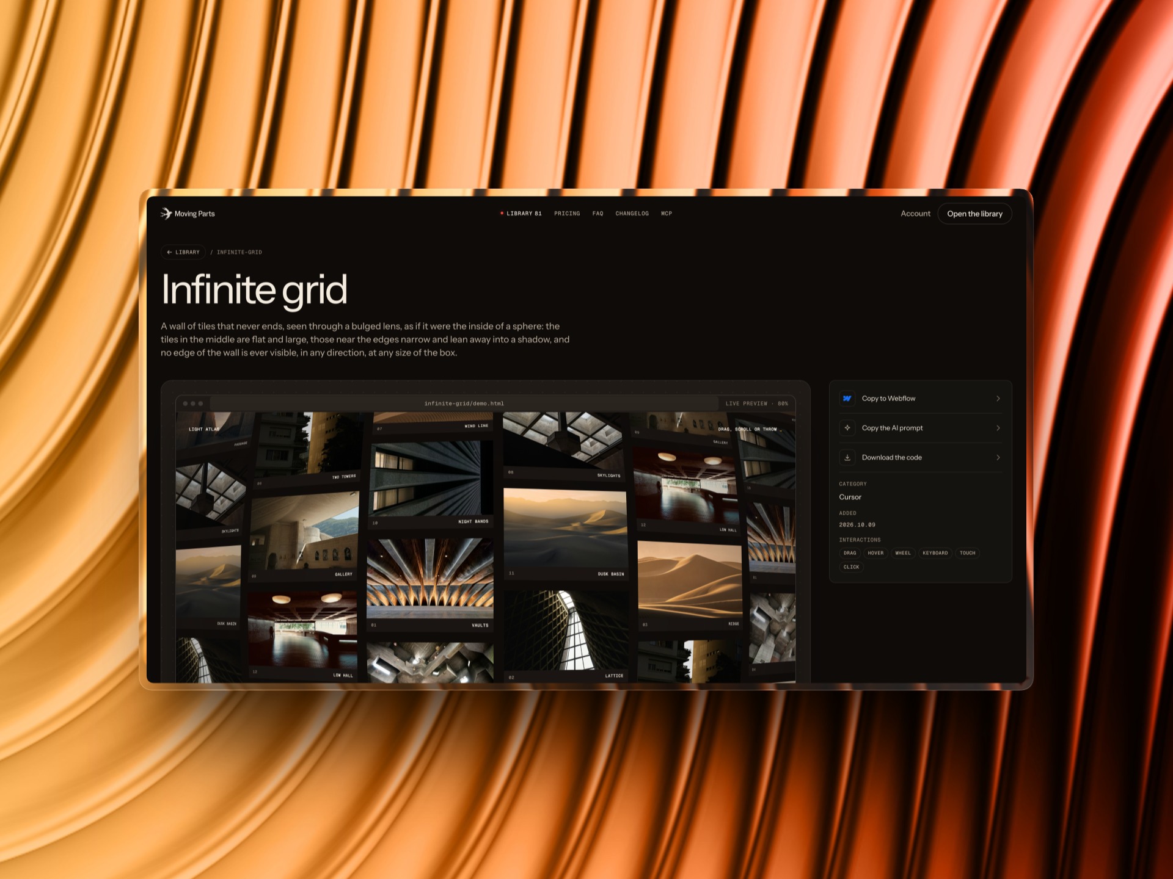Open the Changelog nav item

632,214
